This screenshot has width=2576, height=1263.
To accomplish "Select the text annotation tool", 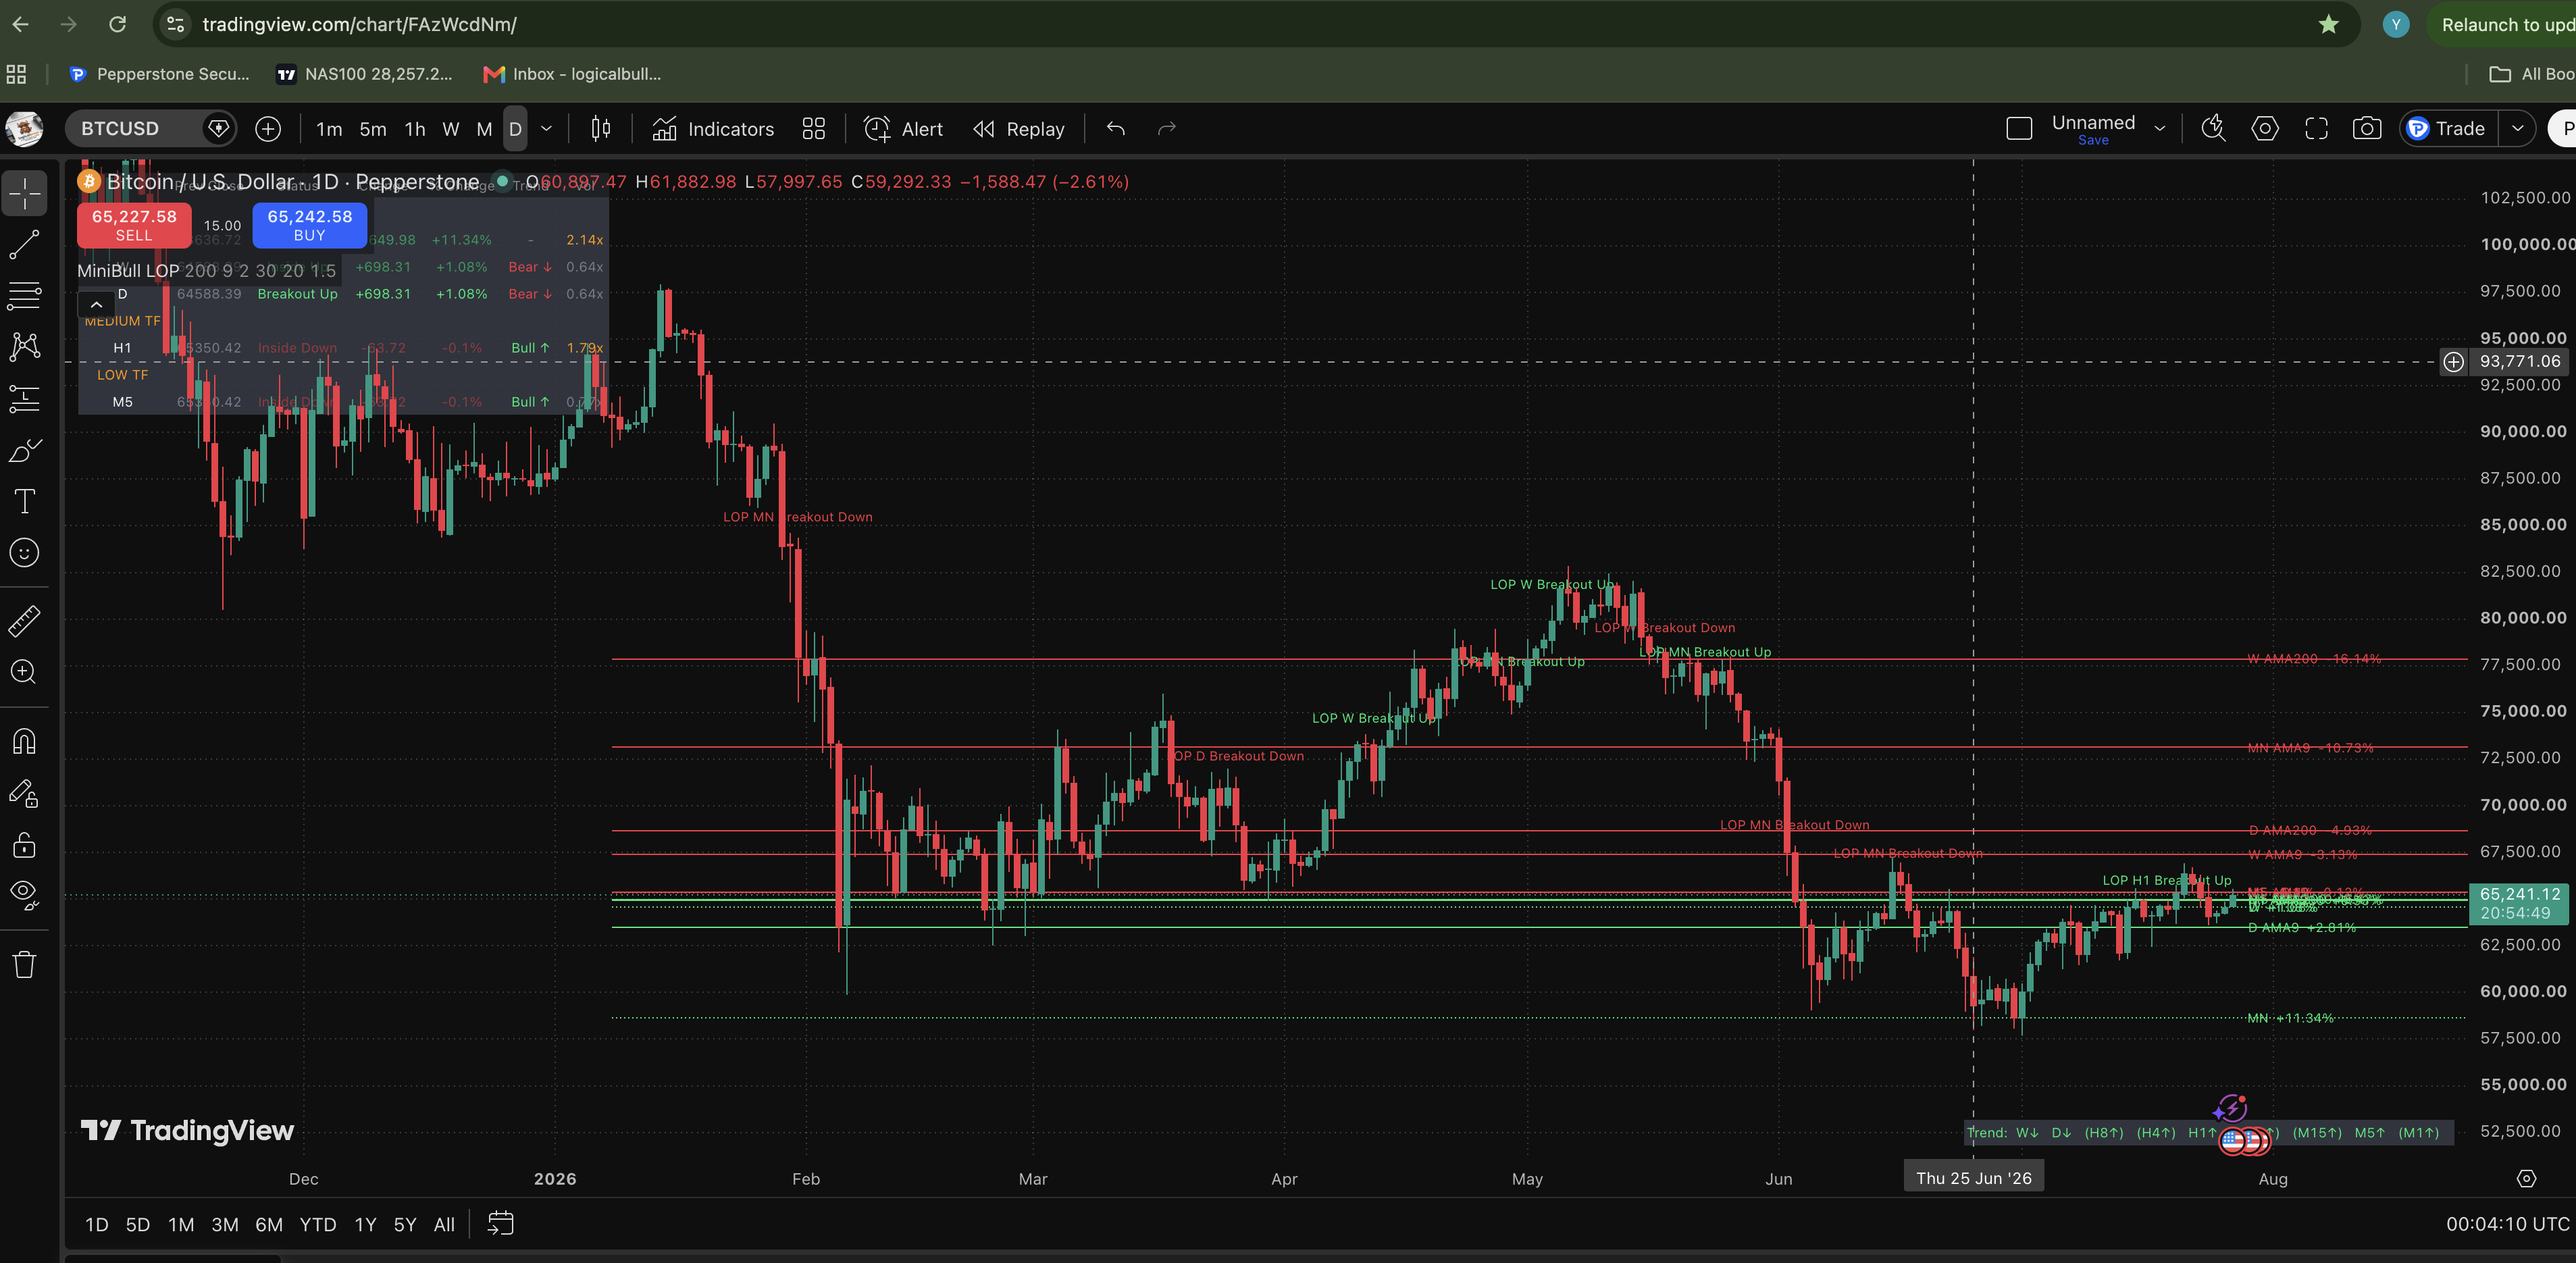I will coord(25,501).
